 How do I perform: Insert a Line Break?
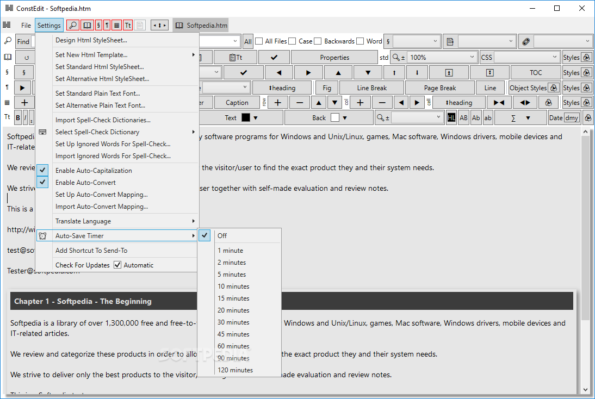pos(371,88)
